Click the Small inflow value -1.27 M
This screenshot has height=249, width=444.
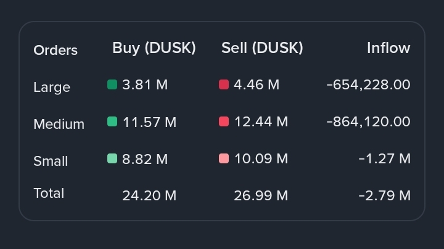point(384,158)
